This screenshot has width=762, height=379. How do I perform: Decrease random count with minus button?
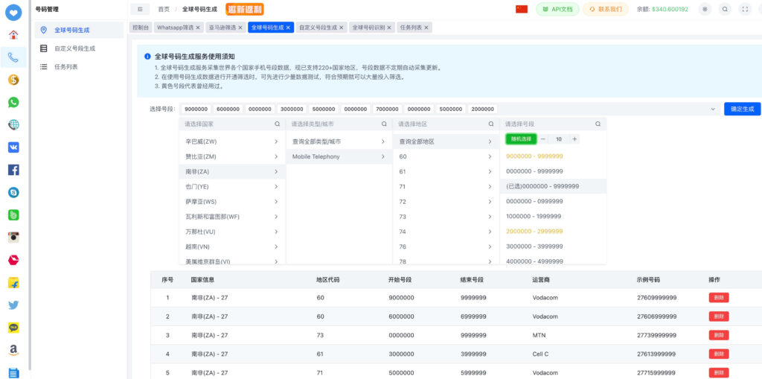pos(542,139)
